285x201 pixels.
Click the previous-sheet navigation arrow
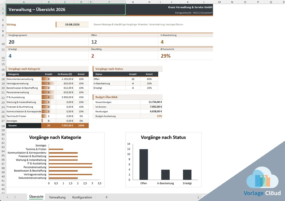tap(7, 197)
